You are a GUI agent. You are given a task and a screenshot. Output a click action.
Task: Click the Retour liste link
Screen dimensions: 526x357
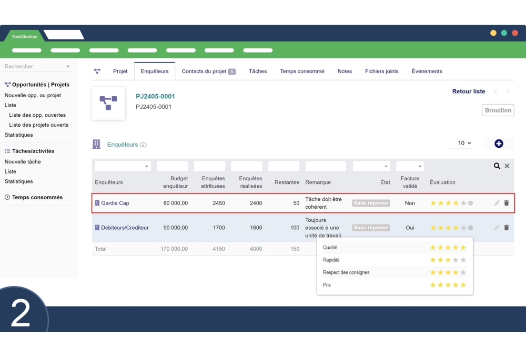pyautogui.click(x=468, y=91)
